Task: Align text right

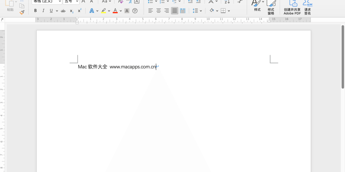Action: pyautogui.click(x=166, y=11)
